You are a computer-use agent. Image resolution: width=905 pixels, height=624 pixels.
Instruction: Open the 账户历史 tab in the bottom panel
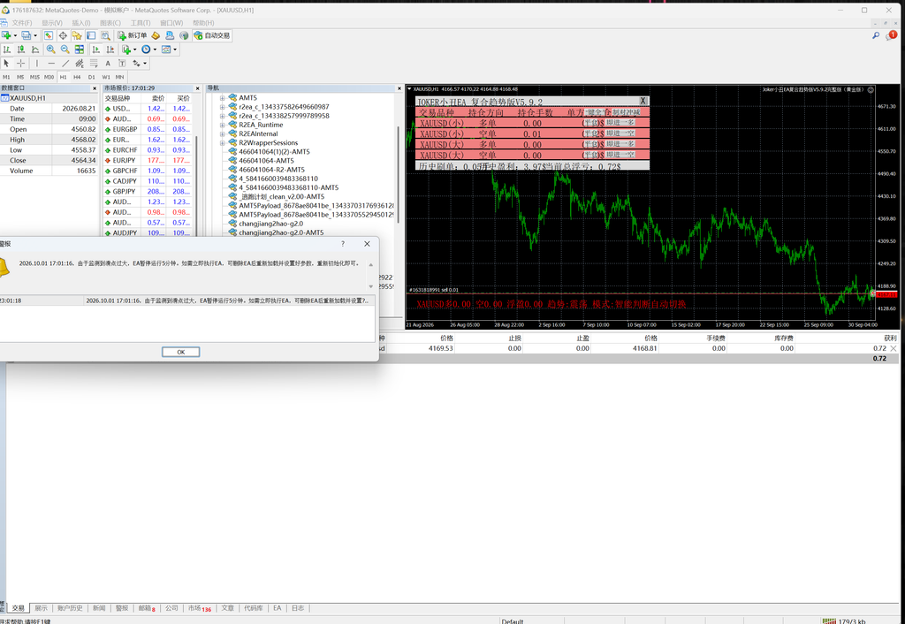[69, 608]
